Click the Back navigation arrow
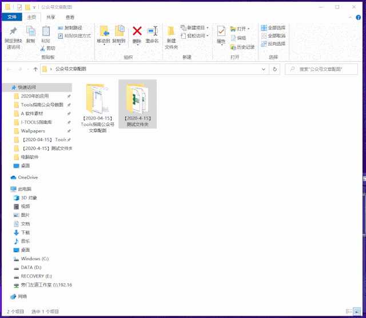366x318 pixels. 9,69
